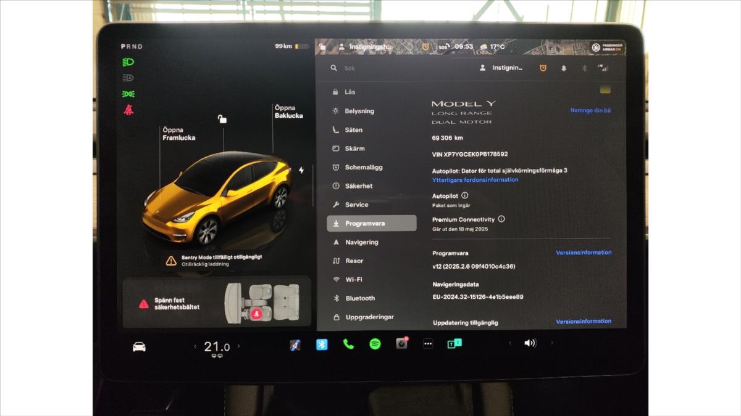Tap the Instigningsh… profile in the map bar
741x416 pixels.
[x=364, y=47]
